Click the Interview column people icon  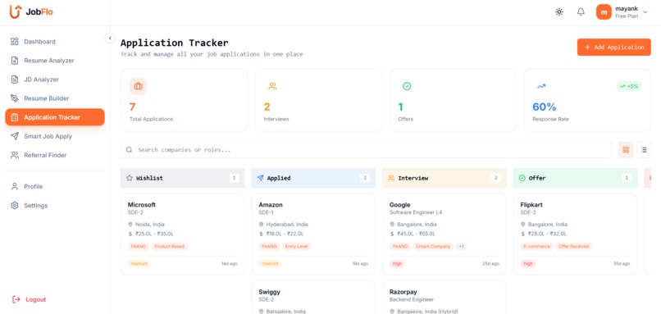click(x=391, y=178)
